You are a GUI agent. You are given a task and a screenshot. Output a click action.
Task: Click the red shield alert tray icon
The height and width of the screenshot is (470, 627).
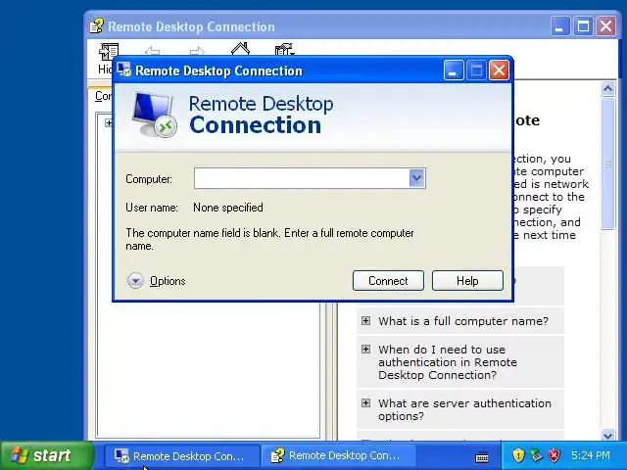pos(554,454)
